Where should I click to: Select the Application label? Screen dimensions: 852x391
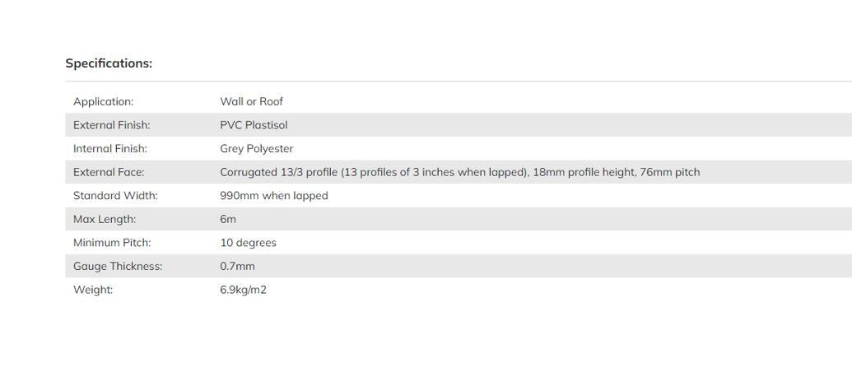103,102
